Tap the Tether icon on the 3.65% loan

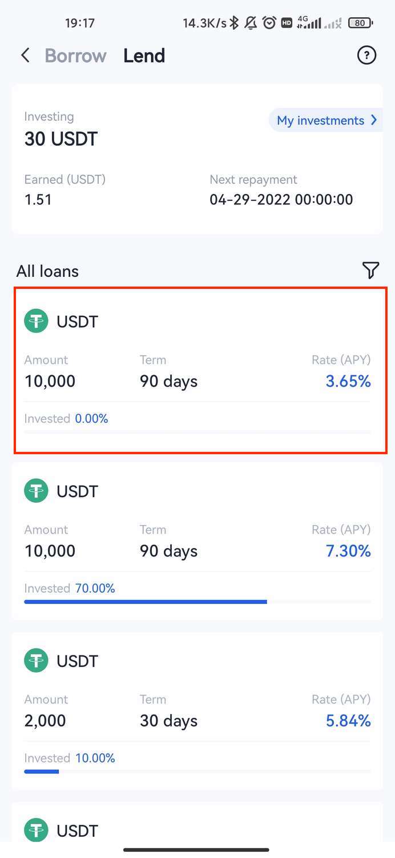[x=37, y=321]
